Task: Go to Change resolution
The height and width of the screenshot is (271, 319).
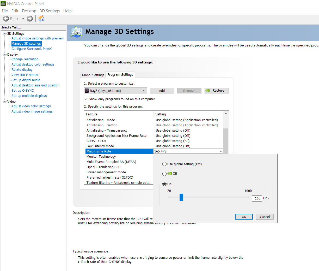Action: [25, 59]
